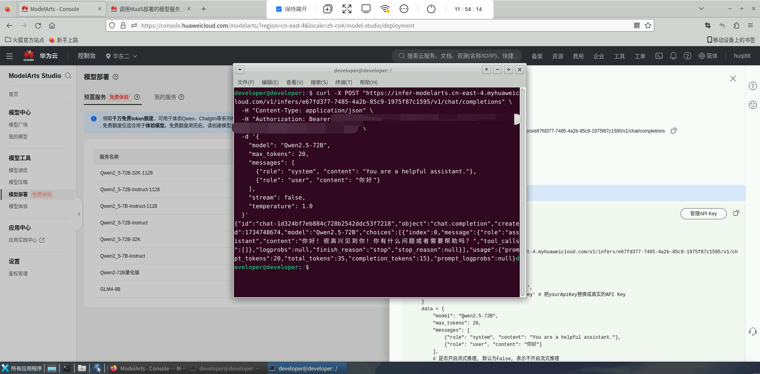
Task: Toggle the 保持展开 checkbox
Action: (x=279, y=9)
